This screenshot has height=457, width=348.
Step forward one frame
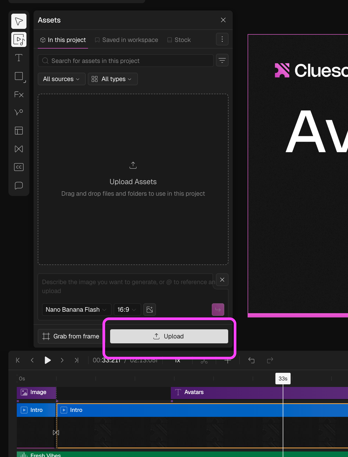pyautogui.click(x=62, y=360)
